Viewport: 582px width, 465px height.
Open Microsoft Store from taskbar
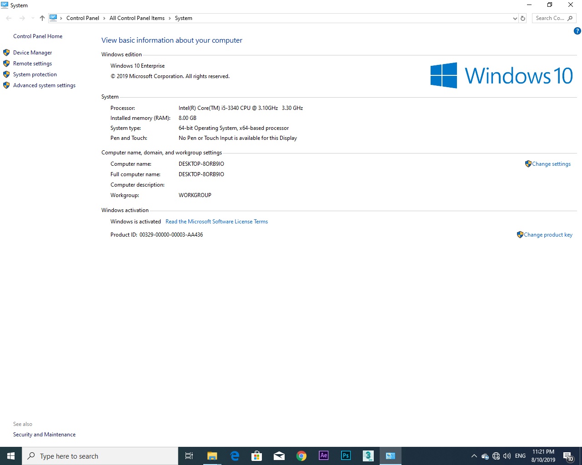(257, 456)
